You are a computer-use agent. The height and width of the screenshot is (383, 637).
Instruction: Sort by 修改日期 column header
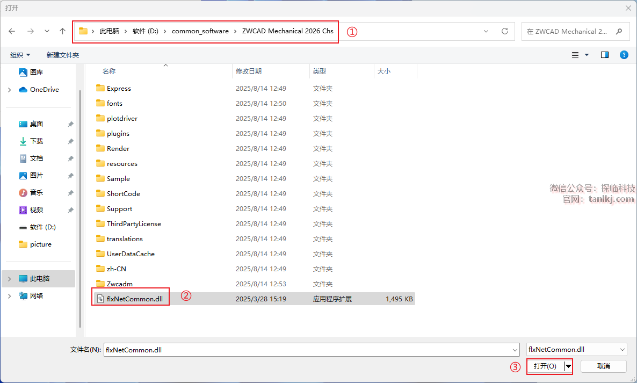(249, 71)
